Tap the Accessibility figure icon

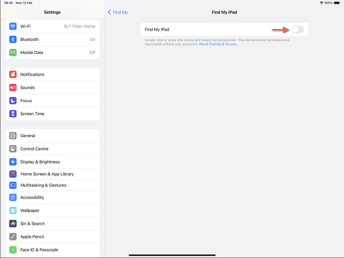[x=13, y=197]
